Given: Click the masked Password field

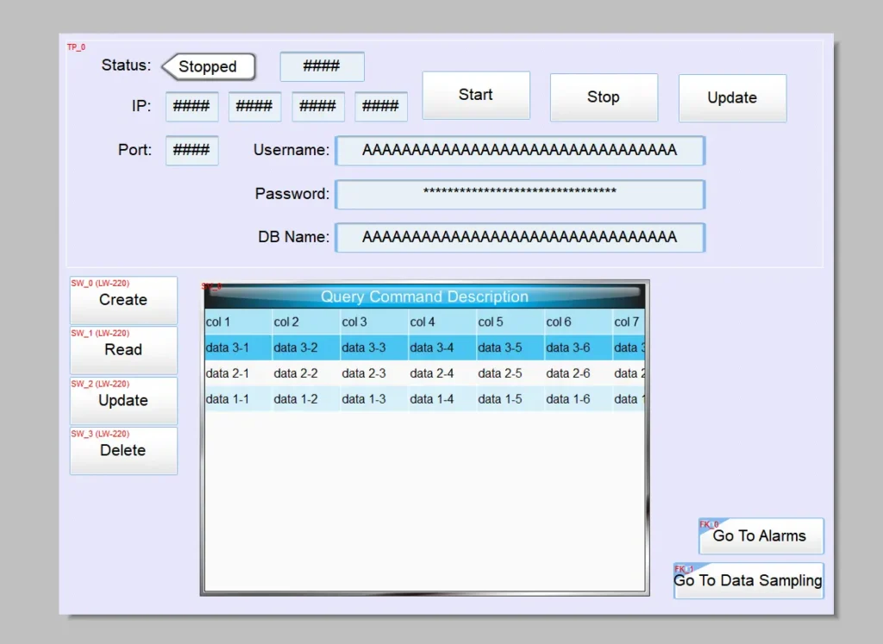Looking at the screenshot, I should (520, 194).
